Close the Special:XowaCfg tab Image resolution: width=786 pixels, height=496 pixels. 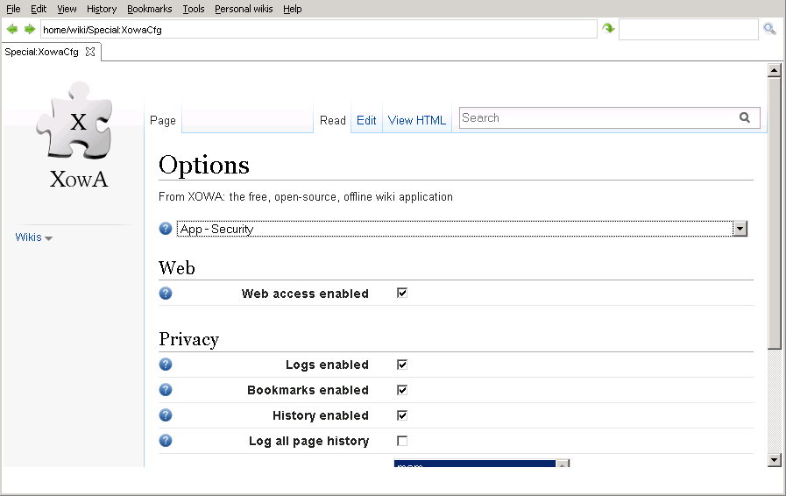90,52
